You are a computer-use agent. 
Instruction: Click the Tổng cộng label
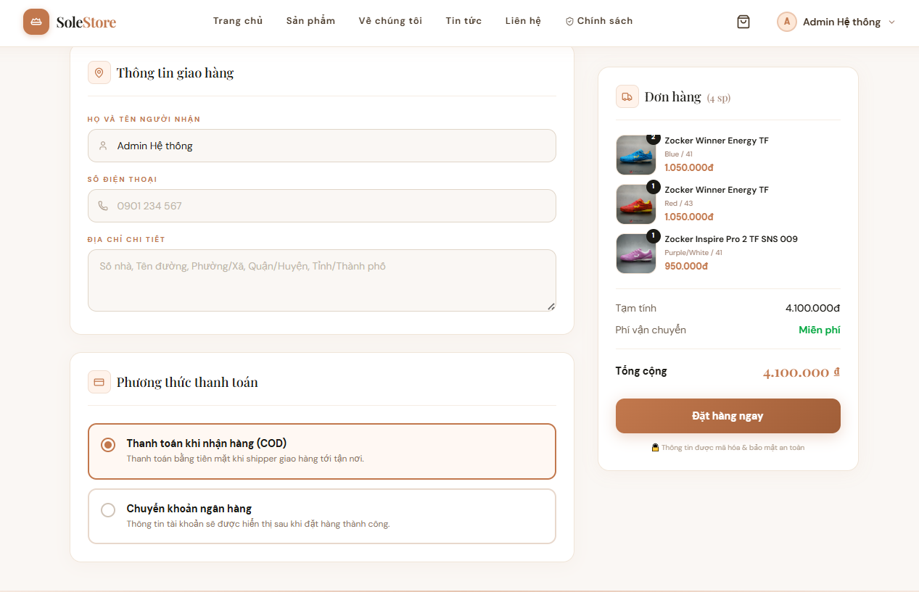click(x=641, y=371)
